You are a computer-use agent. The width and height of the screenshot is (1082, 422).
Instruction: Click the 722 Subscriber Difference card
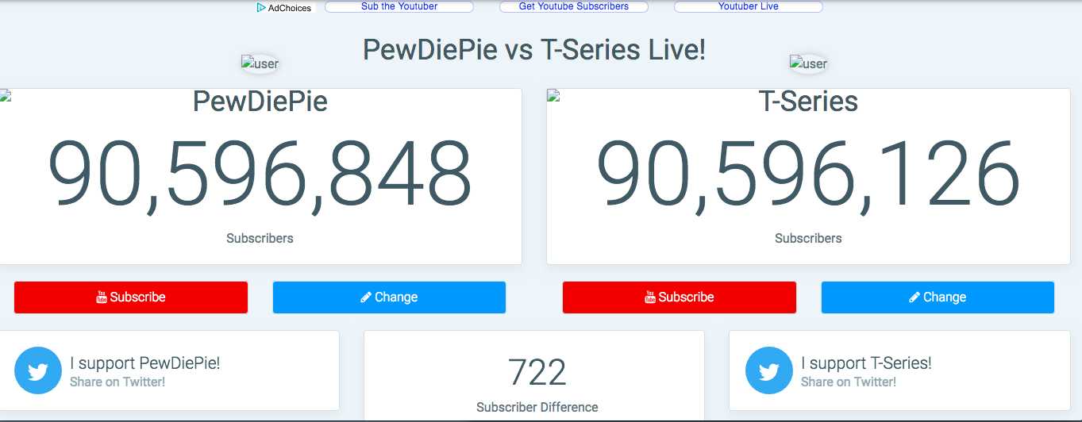click(x=534, y=376)
